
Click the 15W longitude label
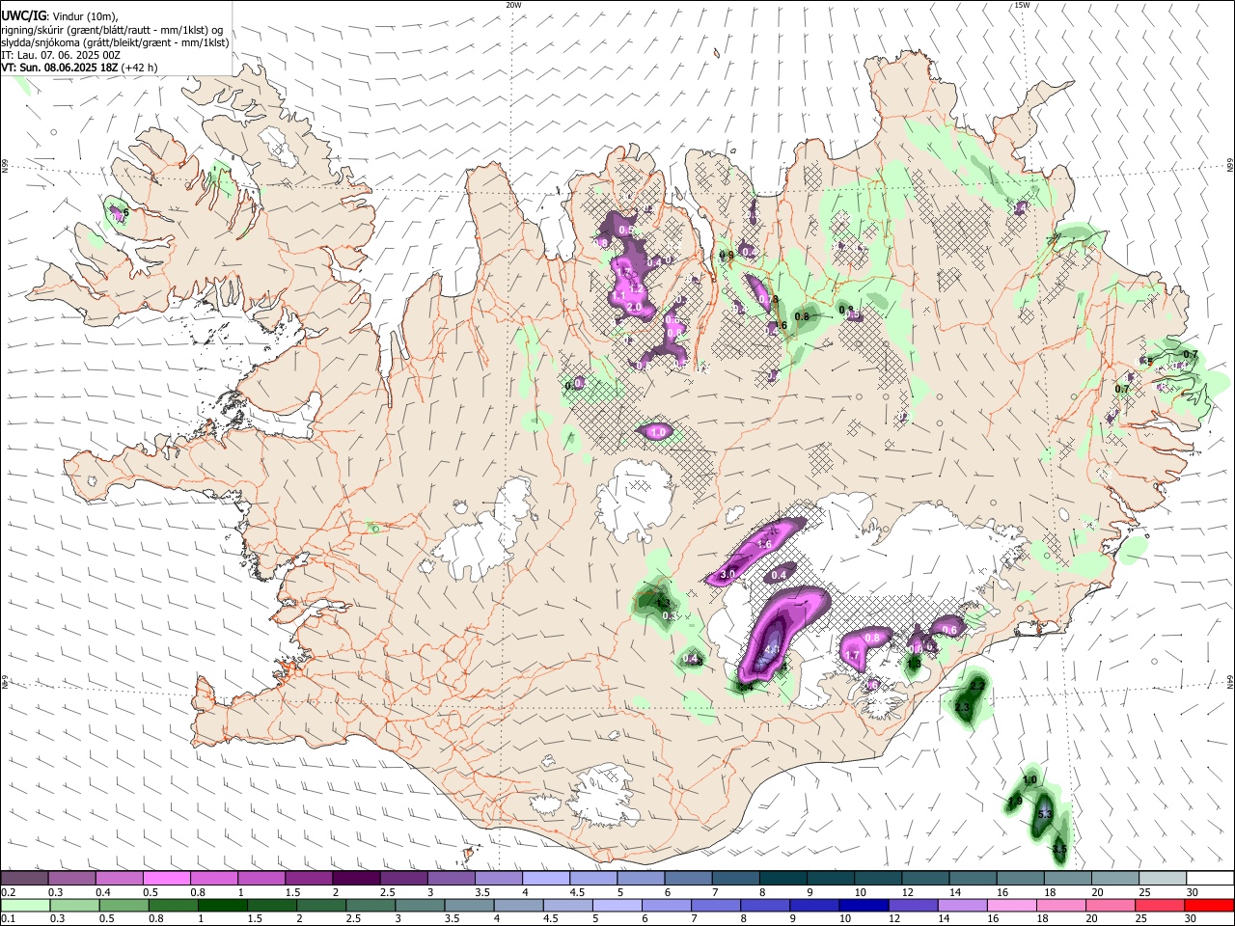1022,5
